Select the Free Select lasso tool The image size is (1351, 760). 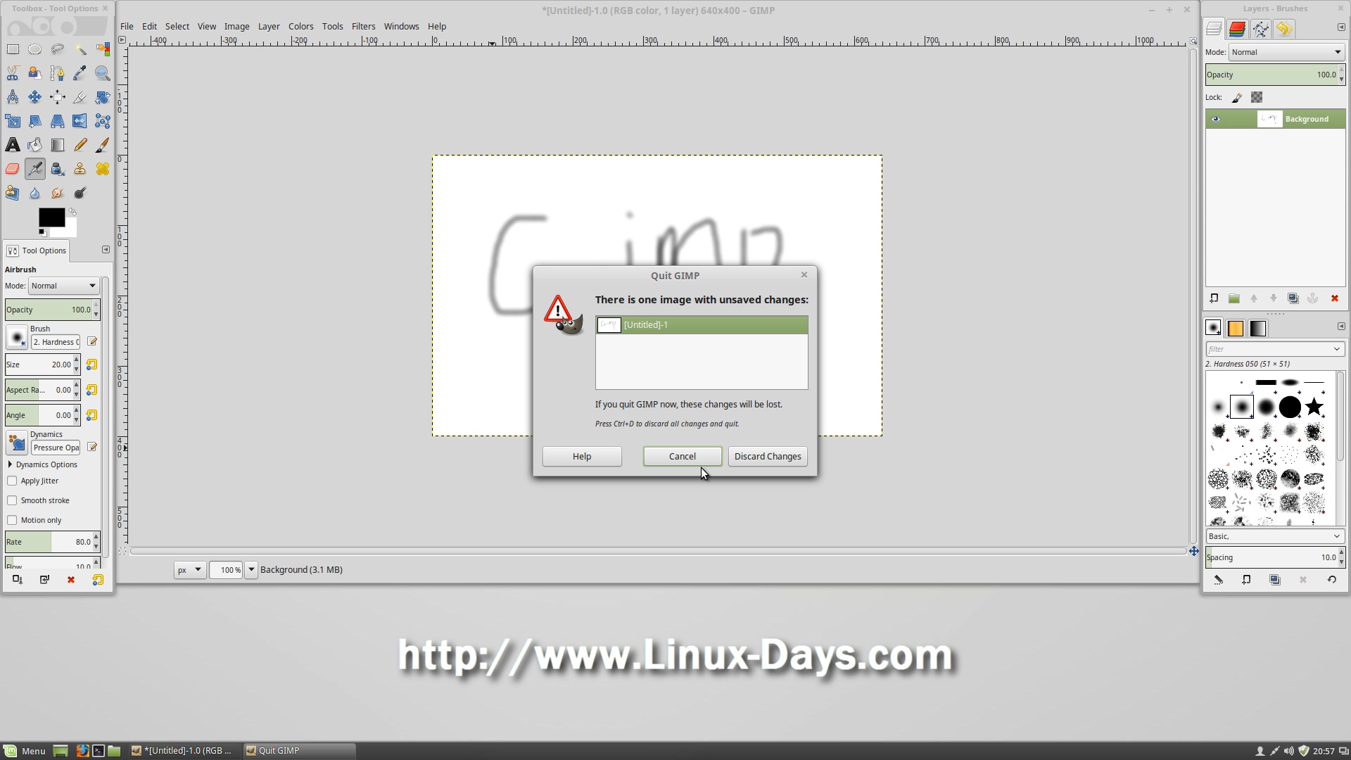[57, 49]
